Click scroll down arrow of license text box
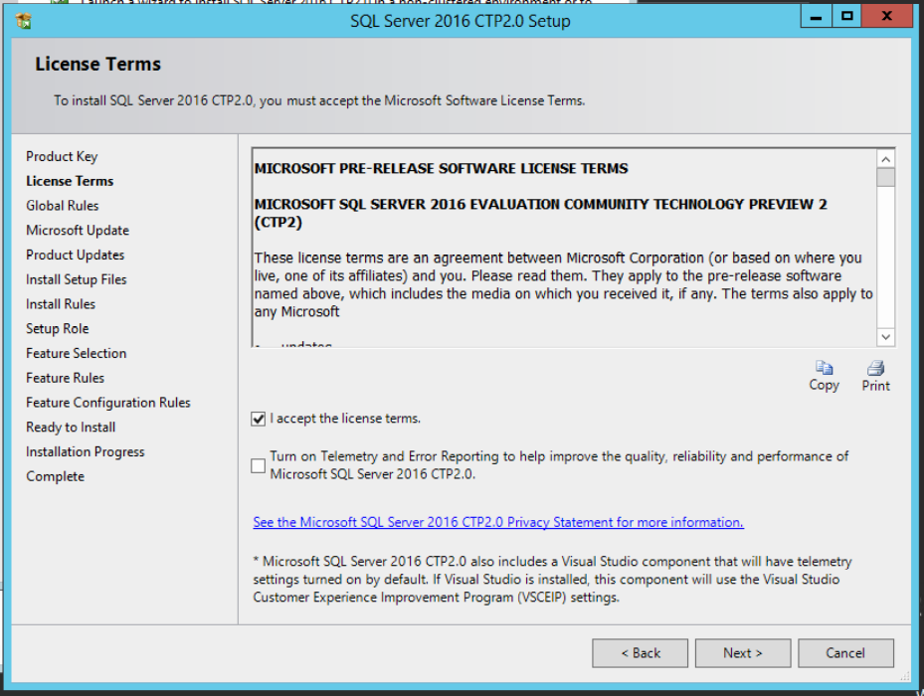Screen dimensions: 924x696 pyautogui.click(x=885, y=337)
